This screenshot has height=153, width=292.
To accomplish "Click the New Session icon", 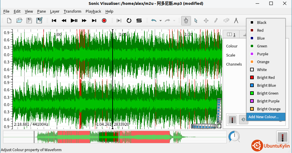I will [9, 21].
